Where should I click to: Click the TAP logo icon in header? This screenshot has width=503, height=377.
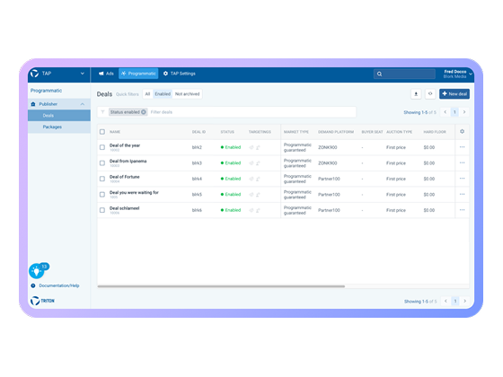[34, 74]
